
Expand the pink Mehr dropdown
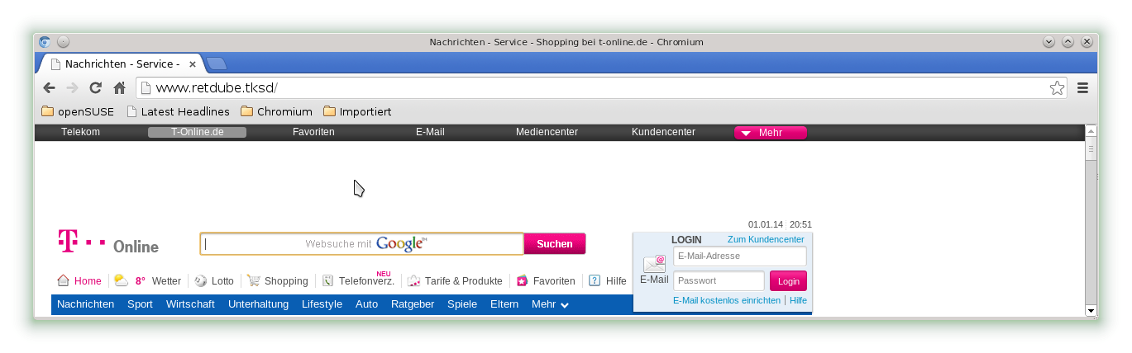tap(770, 133)
